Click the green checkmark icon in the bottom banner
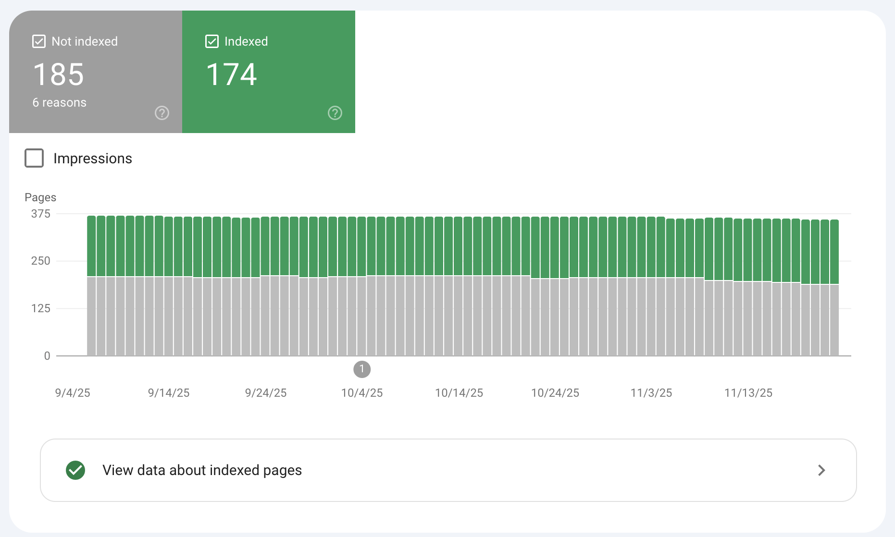 75,470
